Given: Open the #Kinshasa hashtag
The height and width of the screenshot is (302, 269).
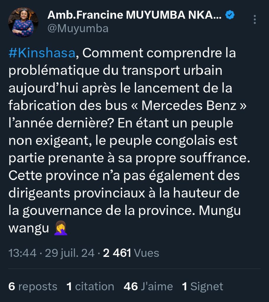Looking at the screenshot, I should pos(42,53).
